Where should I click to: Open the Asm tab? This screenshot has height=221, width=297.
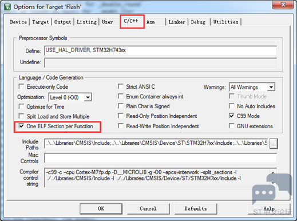coord(151,22)
